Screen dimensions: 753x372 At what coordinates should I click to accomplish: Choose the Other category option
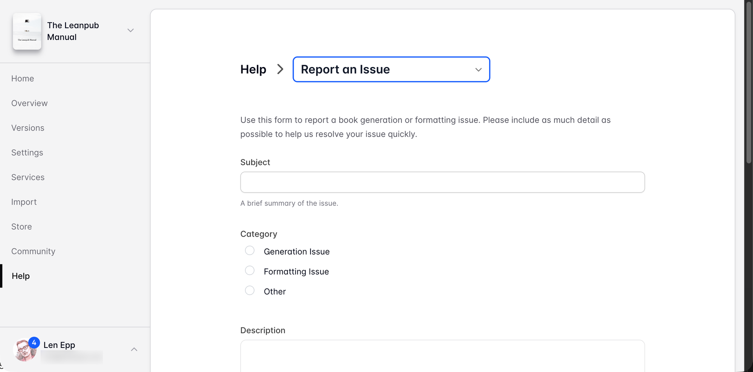click(250, 291)
